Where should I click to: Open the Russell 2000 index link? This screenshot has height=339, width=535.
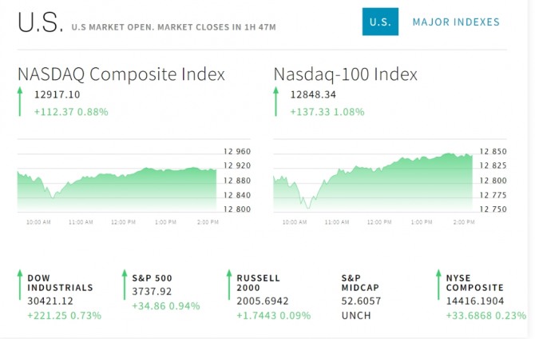(258, 283)
